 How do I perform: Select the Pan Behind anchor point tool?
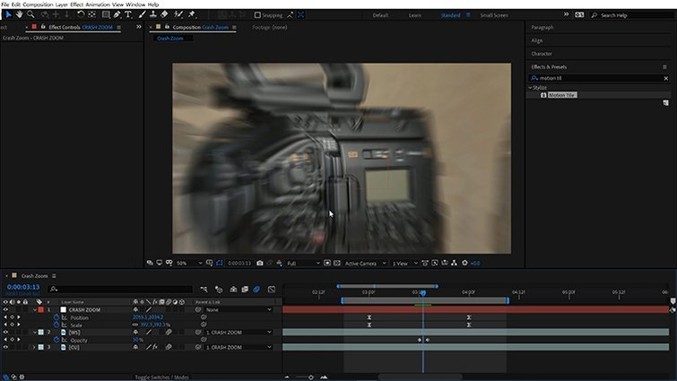coord(91,14)
